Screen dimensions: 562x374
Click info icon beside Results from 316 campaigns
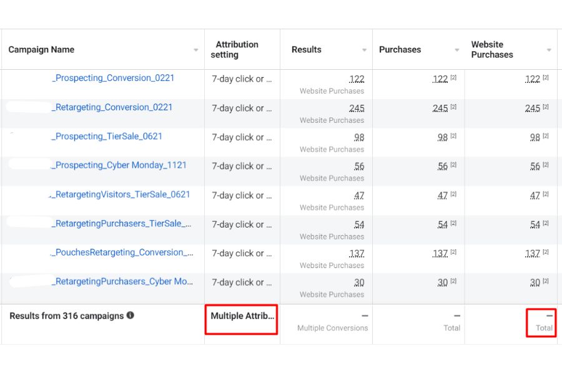pyautogui.click(x=131, y=315)
